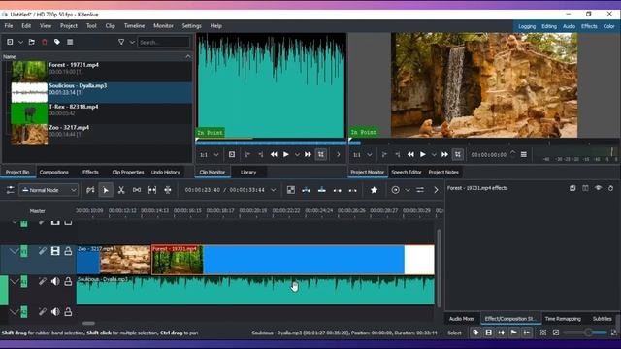
Task: Click the Mix clips checkerboard icon
Action: (291, 190)
